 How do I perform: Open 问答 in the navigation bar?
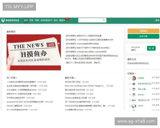pyautogui.click(x=31, y=20)
